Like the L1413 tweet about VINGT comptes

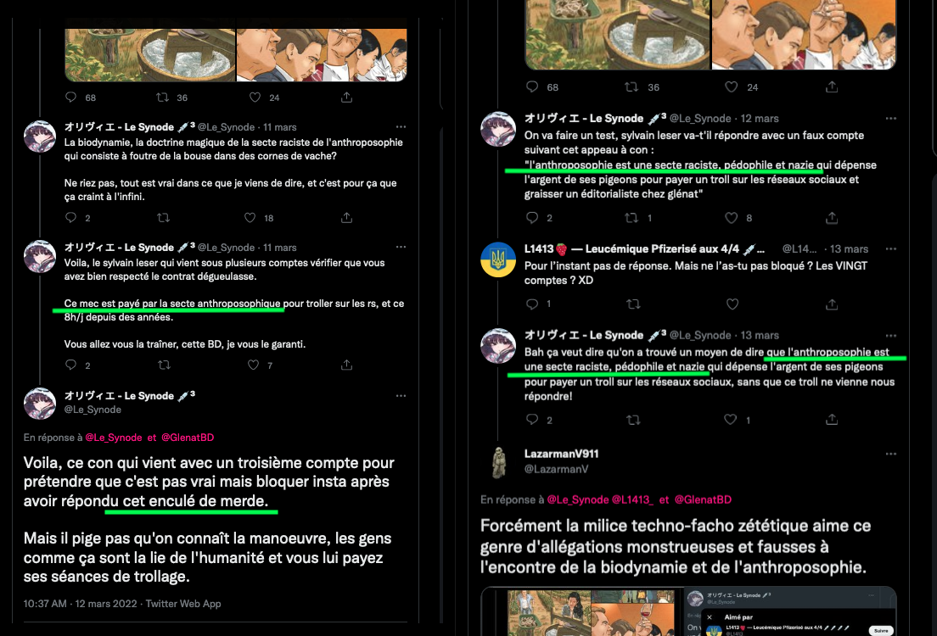(x=732, y=304)
